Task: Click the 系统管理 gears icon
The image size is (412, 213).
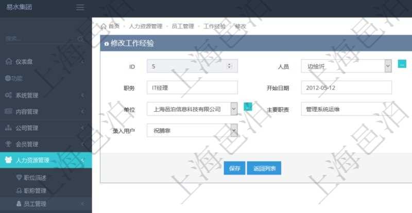Action: [x=9, y=95]
